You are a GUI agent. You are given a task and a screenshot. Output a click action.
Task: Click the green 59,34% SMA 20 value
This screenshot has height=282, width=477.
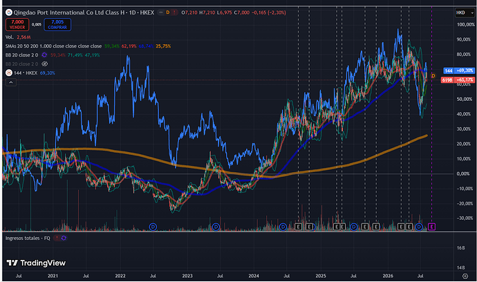(x=112, y=46)
